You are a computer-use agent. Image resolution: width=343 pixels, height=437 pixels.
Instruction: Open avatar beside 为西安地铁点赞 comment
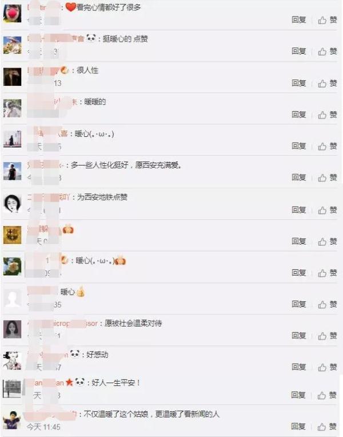(12, 203)
